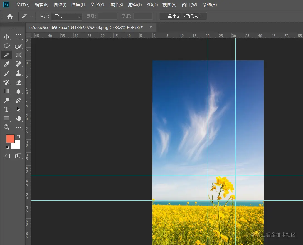
Task: Open the 3D(D) menu
Action: 152,5
